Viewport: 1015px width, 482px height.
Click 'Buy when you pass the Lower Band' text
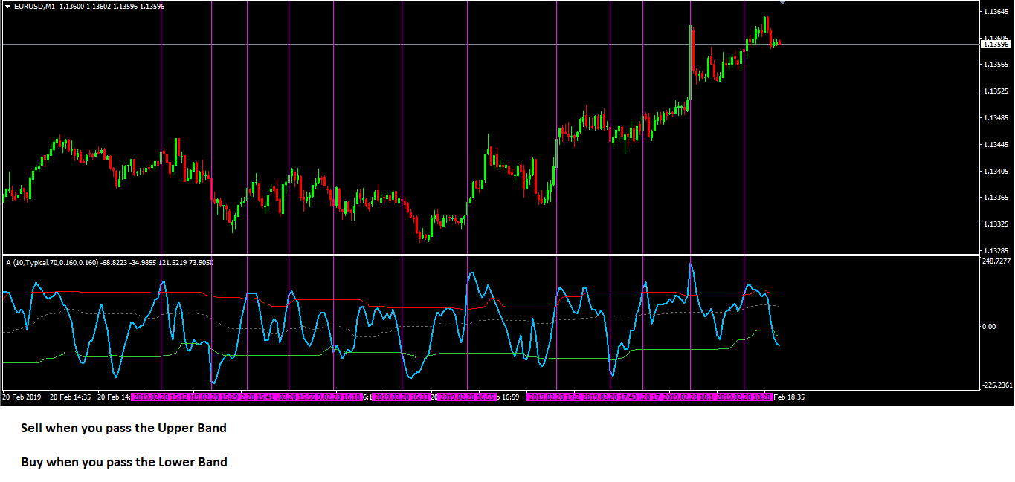tap(124, 462)
